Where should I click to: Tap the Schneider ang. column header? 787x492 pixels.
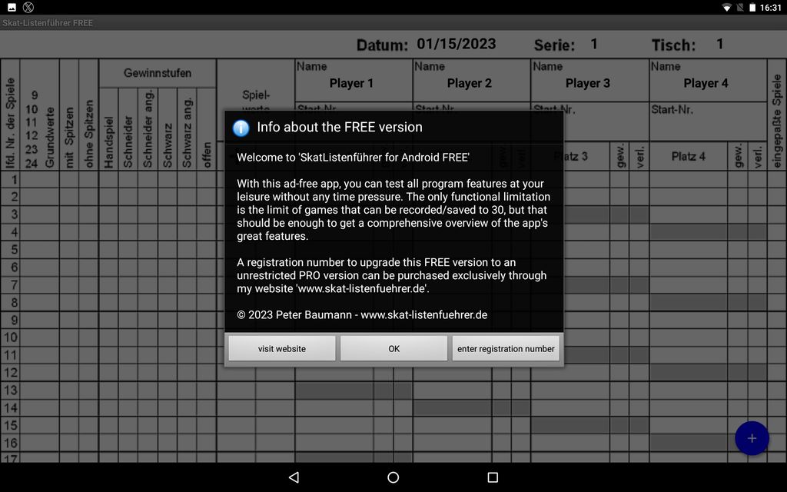[148, 129]
